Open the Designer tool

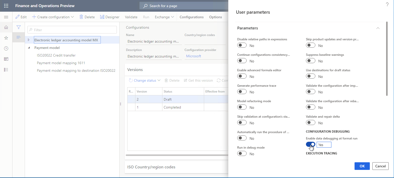pyautogui.click(x=110, y=17)
